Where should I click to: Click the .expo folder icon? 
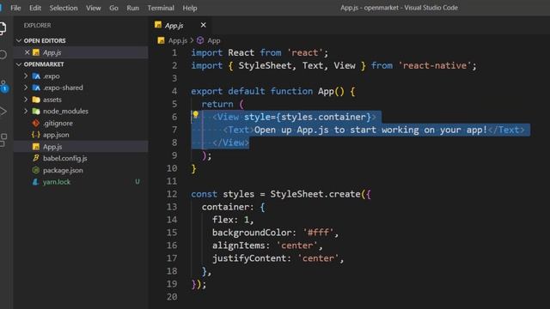click(36, 76)
